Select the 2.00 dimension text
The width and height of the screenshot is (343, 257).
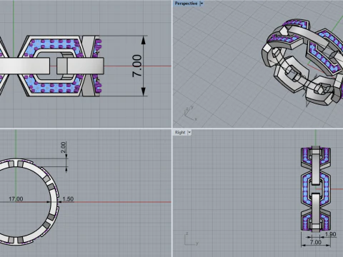coord(63,147)
